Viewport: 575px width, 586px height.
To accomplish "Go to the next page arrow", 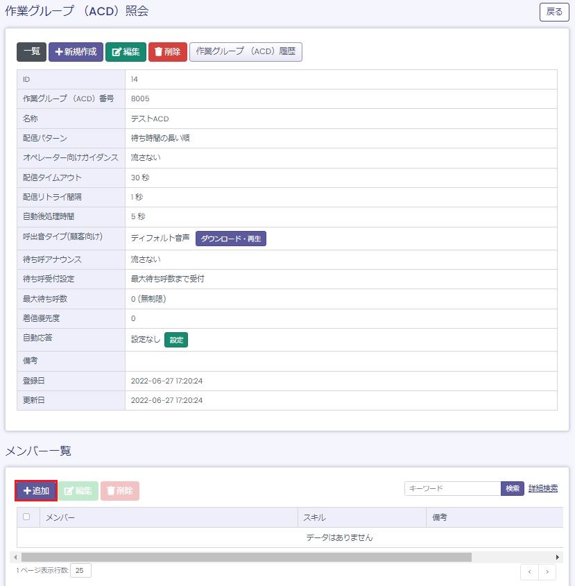I will [x=547, y=571].
